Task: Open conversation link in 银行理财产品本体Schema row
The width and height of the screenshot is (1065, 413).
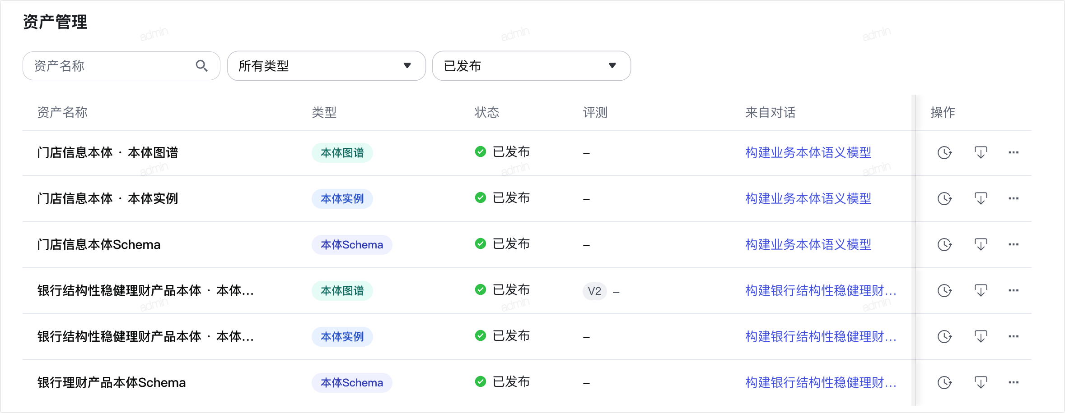Action: click(x=821, y=383)
